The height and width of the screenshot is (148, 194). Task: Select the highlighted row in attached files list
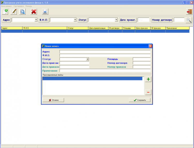point(92,79)
